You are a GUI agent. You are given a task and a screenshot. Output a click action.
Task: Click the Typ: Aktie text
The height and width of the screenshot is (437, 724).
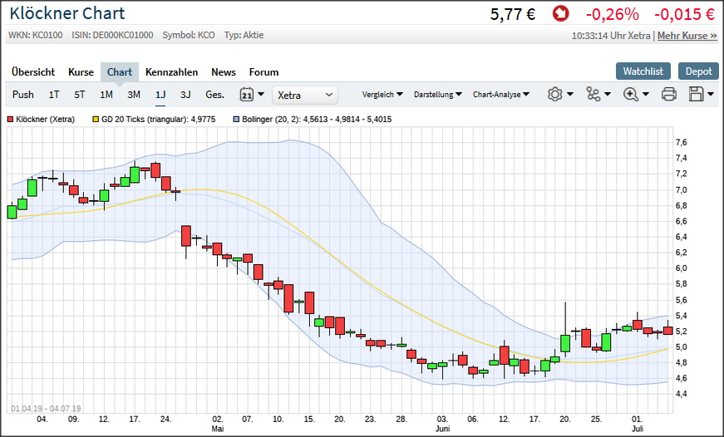pos(244,35)
